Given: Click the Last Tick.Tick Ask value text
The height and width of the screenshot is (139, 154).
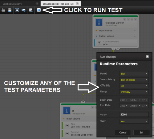Looking at the screenshot, I should 80,127.
